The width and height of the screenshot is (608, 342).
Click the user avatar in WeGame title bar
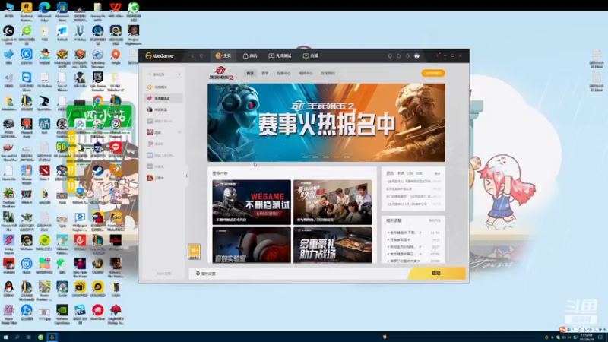(416, 55)
